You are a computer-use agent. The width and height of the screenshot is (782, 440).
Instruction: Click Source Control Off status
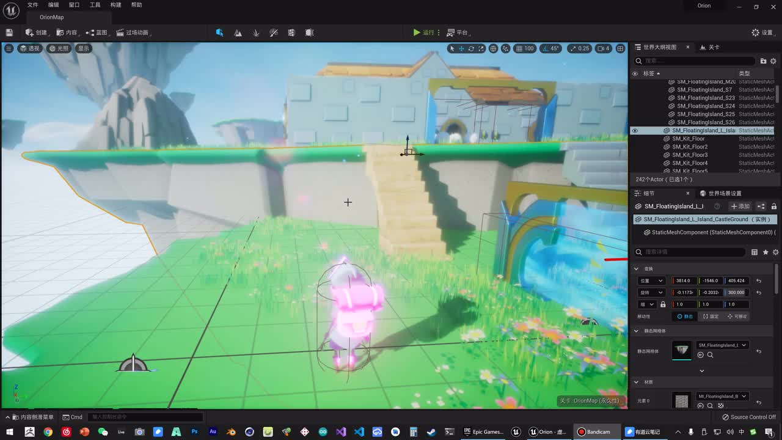coord(749,417)
